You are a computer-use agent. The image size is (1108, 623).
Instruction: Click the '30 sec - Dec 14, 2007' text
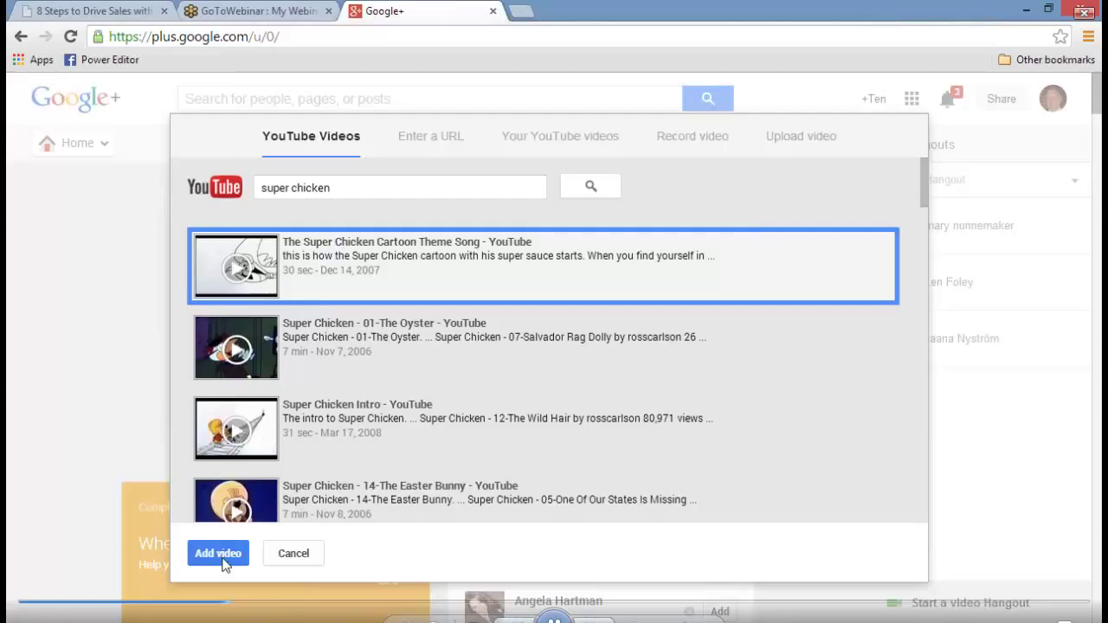(331, 270)
